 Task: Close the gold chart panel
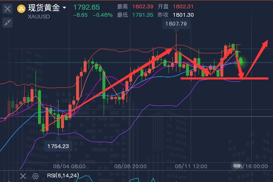(x=8, y=8)
